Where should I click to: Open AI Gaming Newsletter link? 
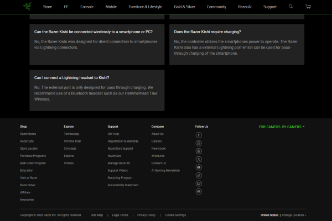coord(165,170)
